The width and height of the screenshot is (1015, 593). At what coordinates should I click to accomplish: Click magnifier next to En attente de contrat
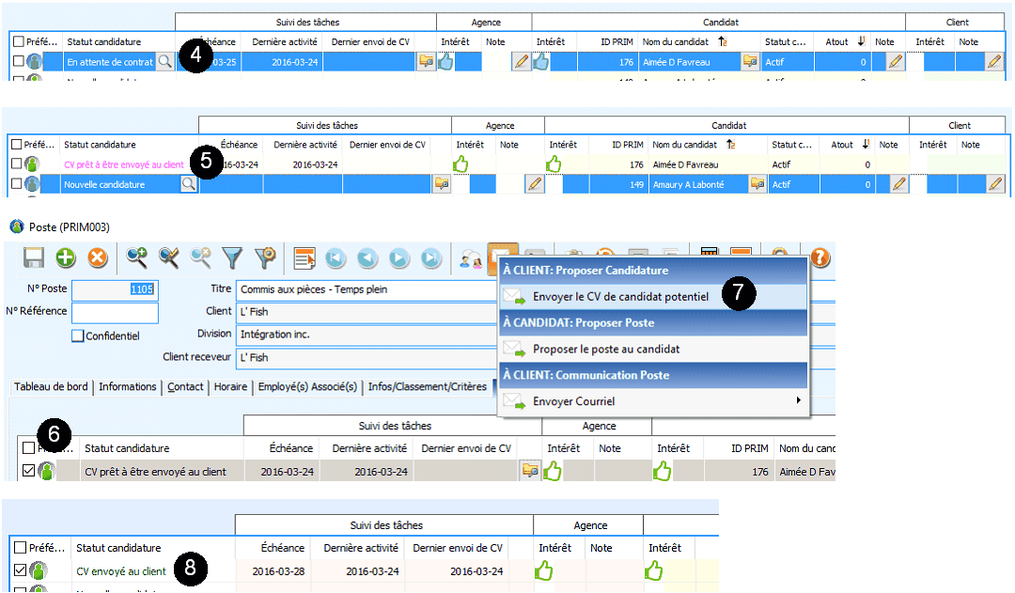point(164,61)
